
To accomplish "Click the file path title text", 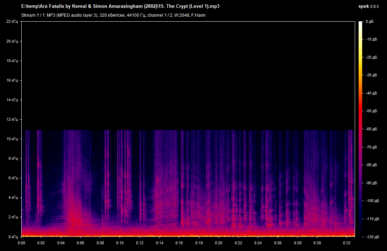I will 120,6.
